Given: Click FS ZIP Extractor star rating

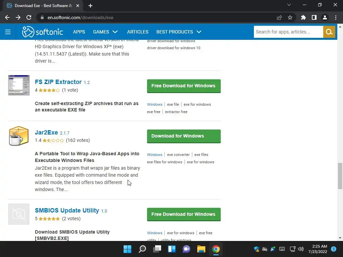Looking at the screenshot, I should 49,90.
